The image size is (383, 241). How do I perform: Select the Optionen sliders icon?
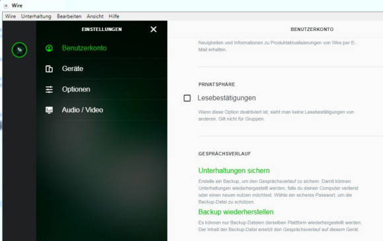pyautogui.click(x=49, y=90)
